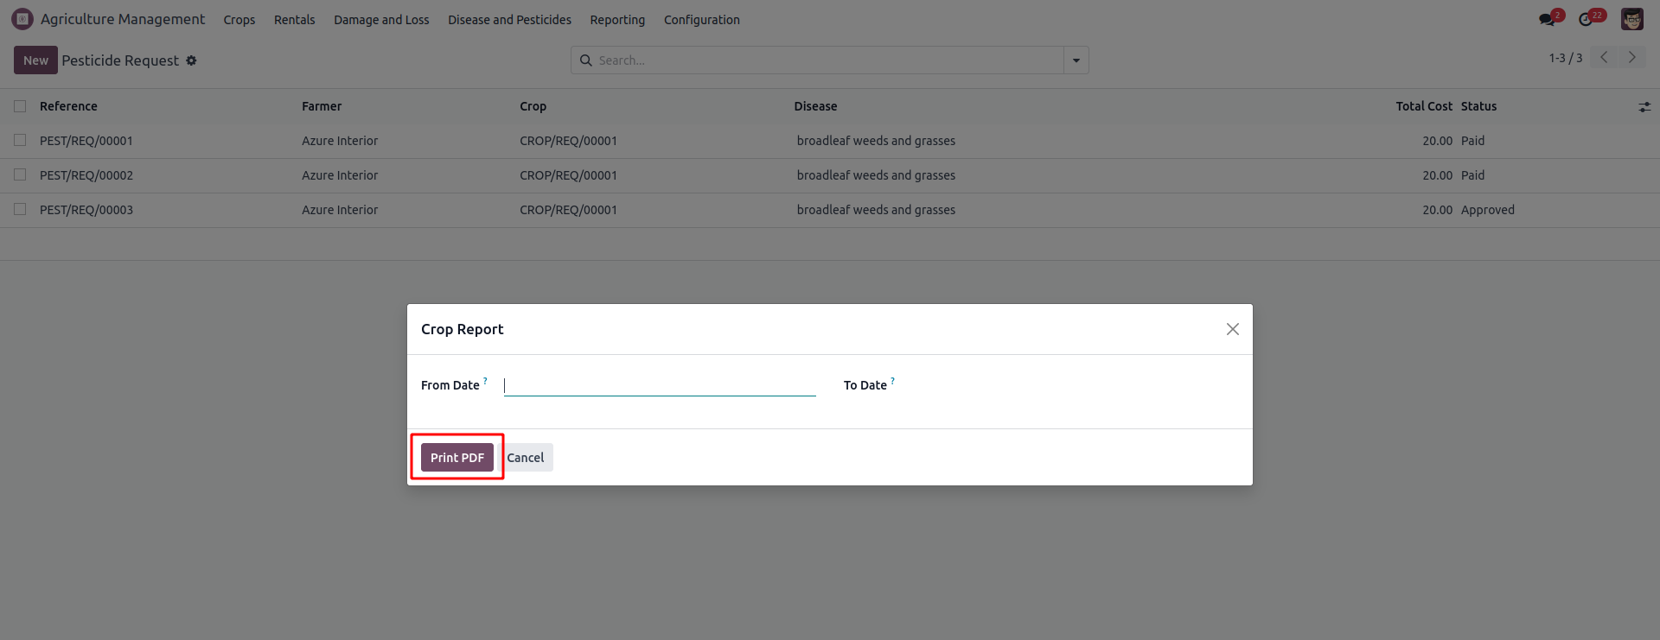Close the Crop Report dialog
Screen dimensions: 1660x640
(x=1232, y=329)
